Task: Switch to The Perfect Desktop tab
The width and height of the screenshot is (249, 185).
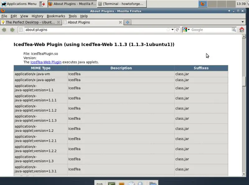Action: pyautogui.click(x=31, y=22)
